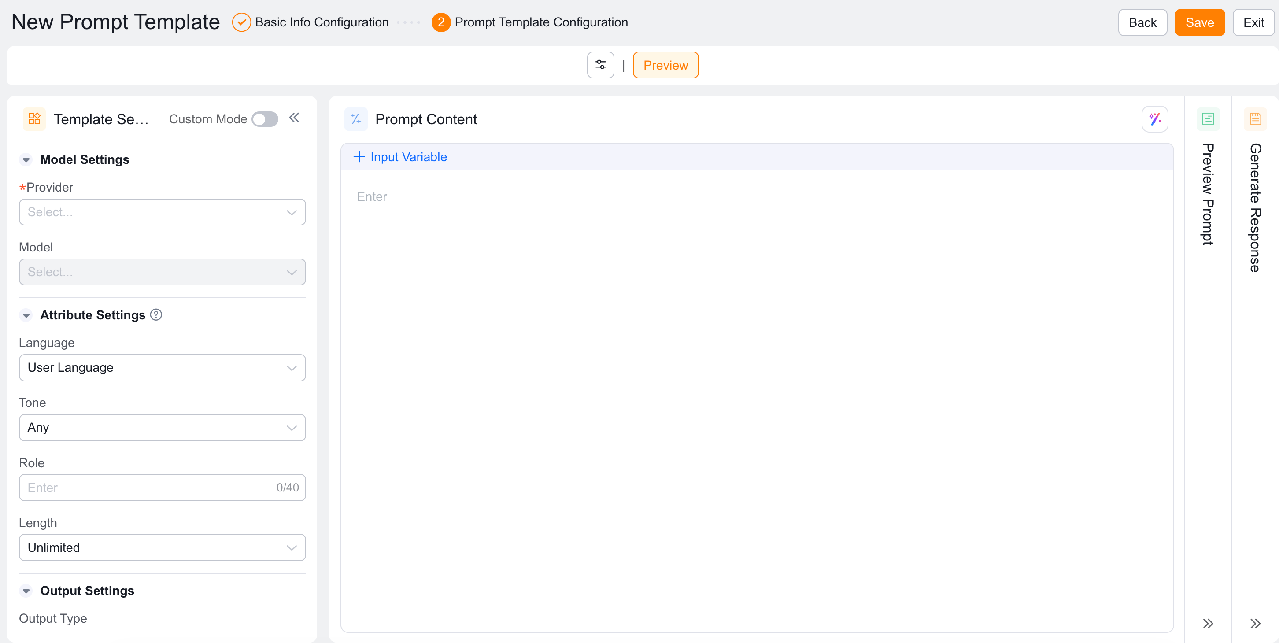The image size is (1279, 643).
Task: Click the AI magic wand generate icon
Action: point(1154,119)
